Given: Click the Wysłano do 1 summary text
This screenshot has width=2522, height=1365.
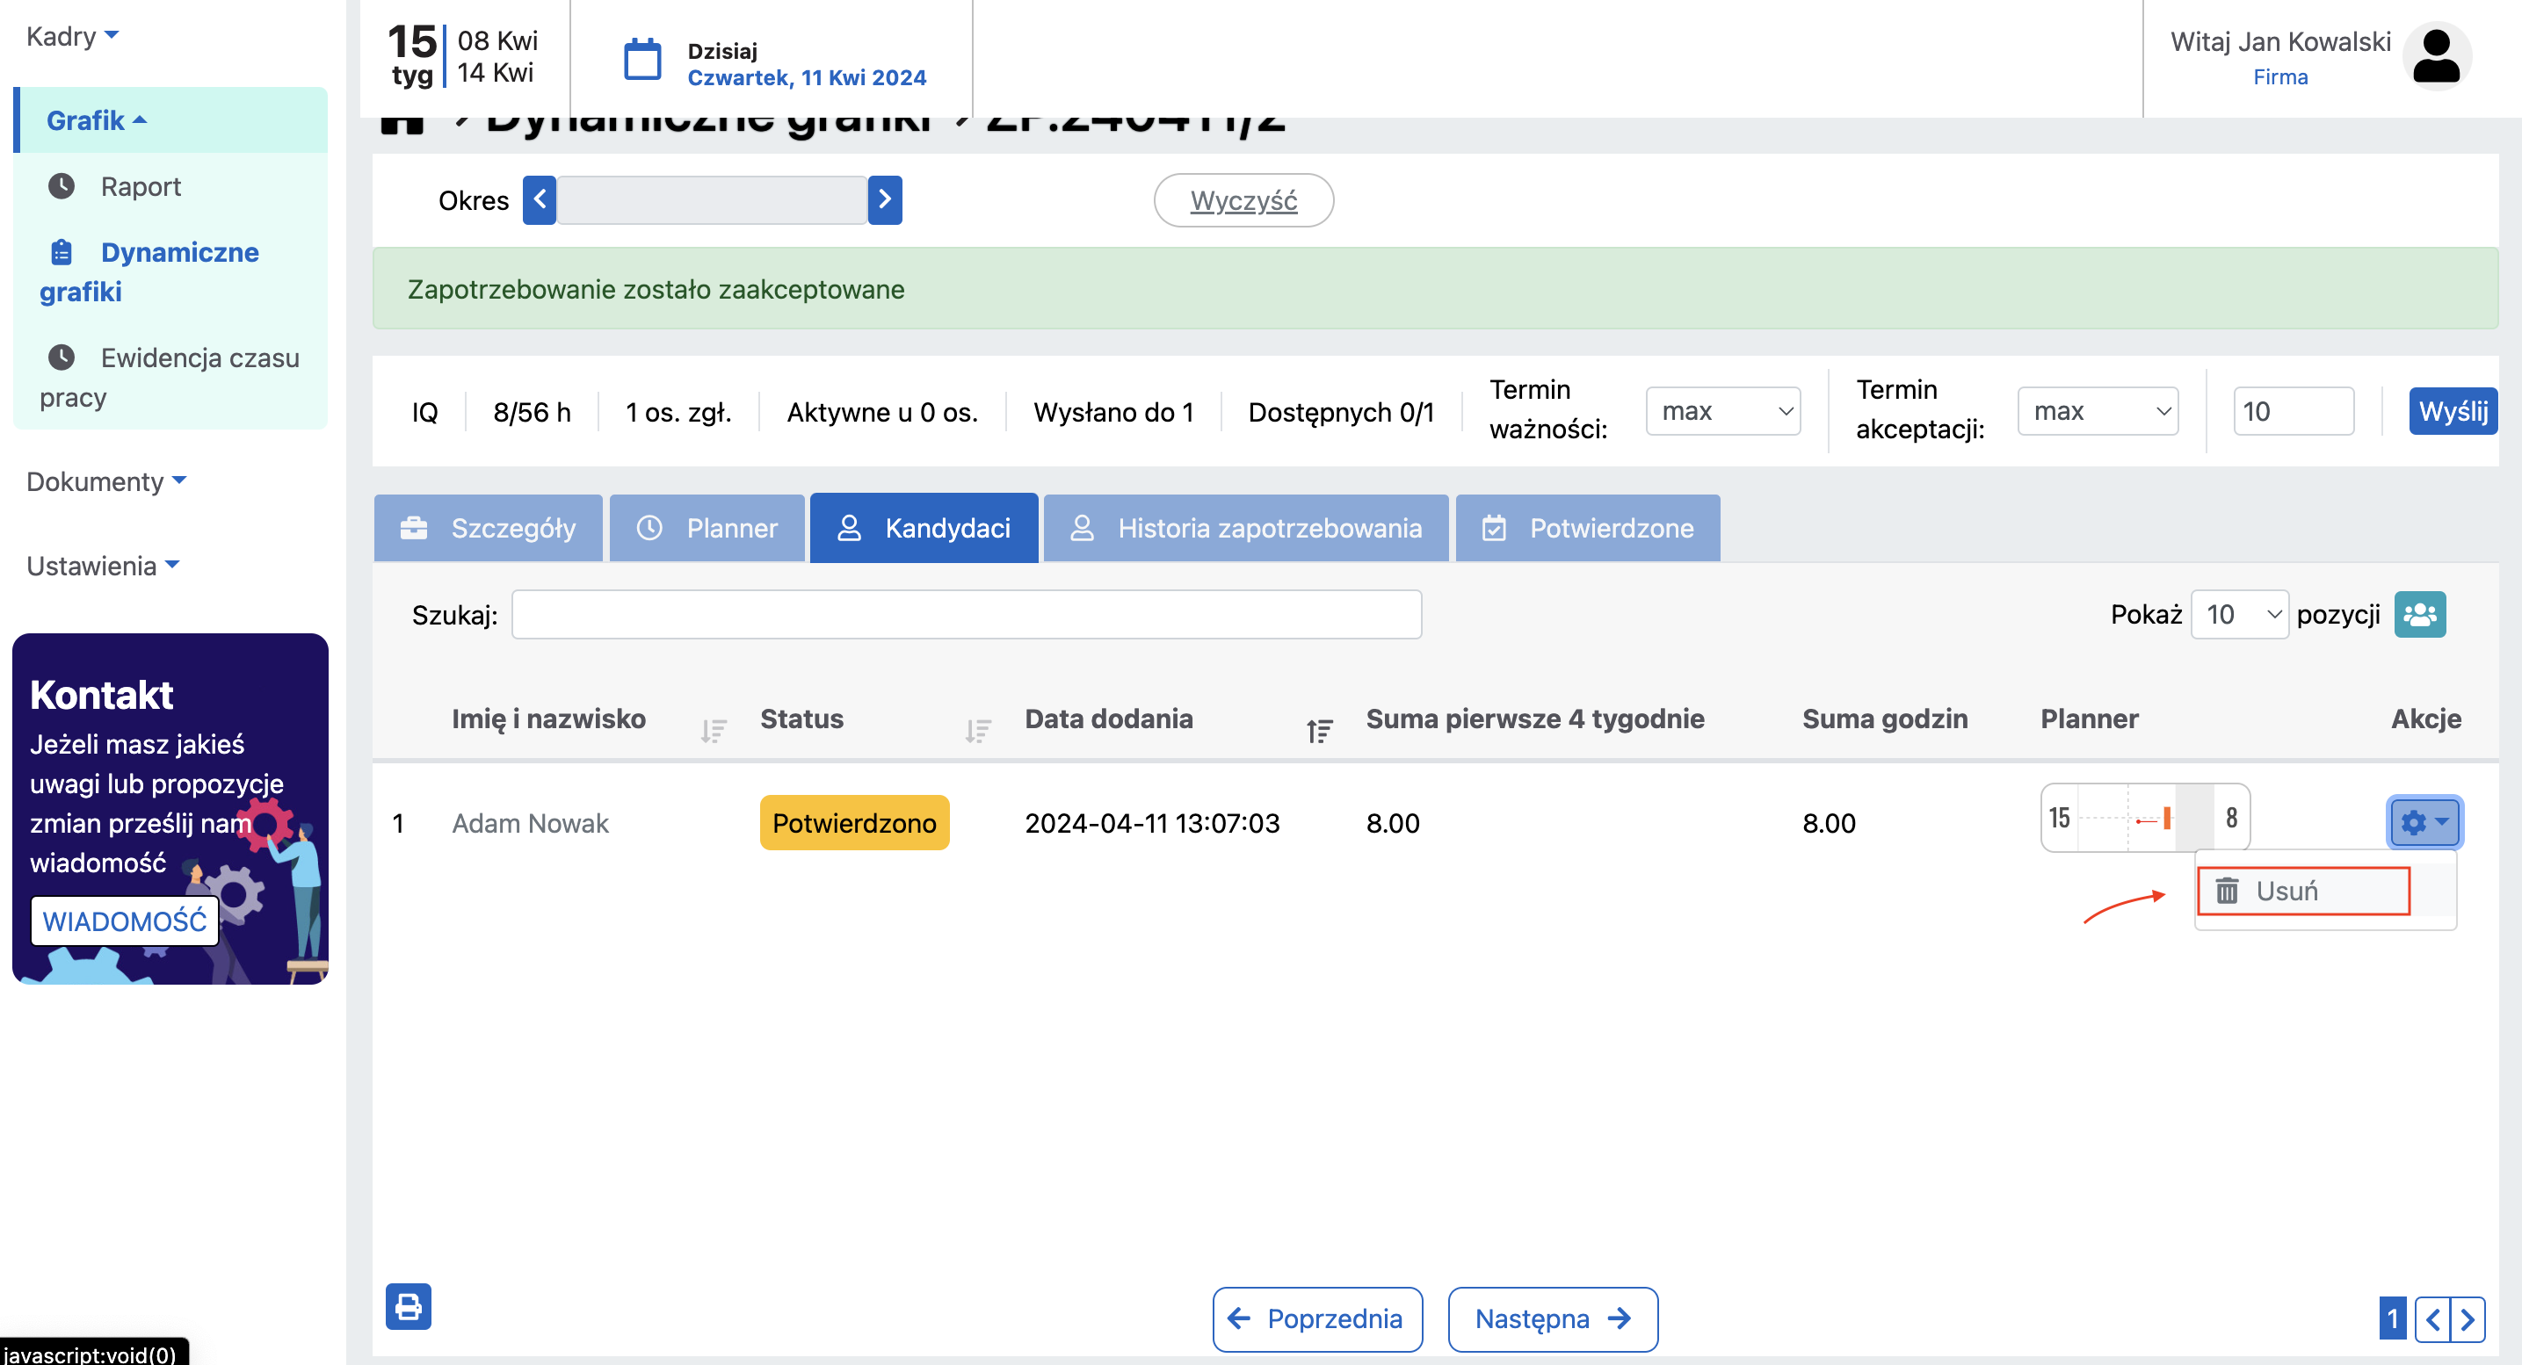Looking at the screenshot, I should [1113, 412].
